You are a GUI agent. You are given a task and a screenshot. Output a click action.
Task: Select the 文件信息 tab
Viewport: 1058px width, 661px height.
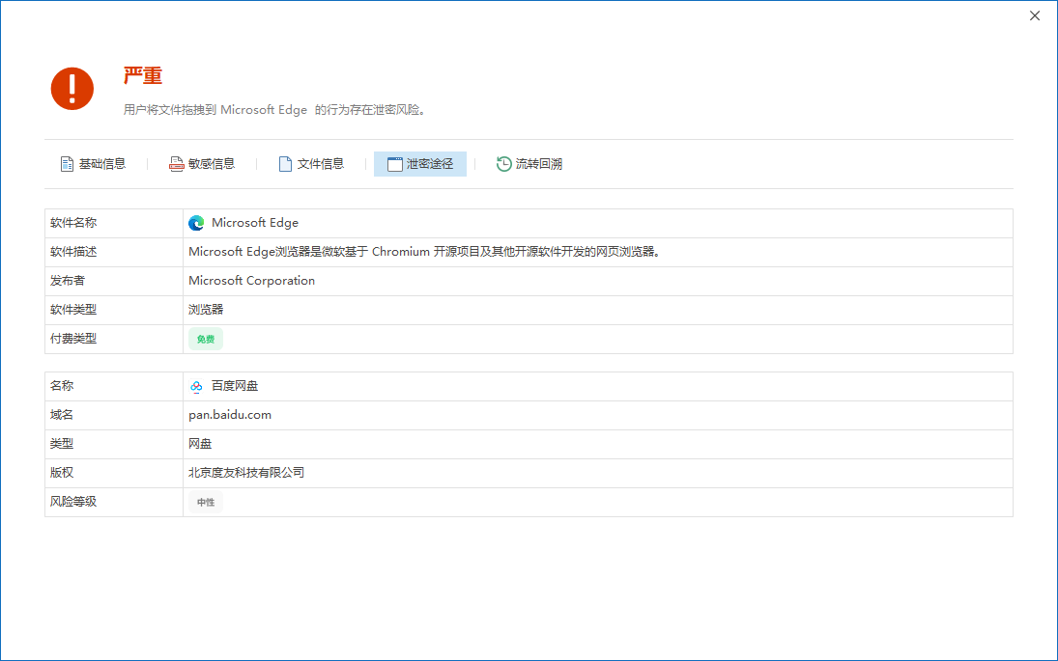(321, 164)
